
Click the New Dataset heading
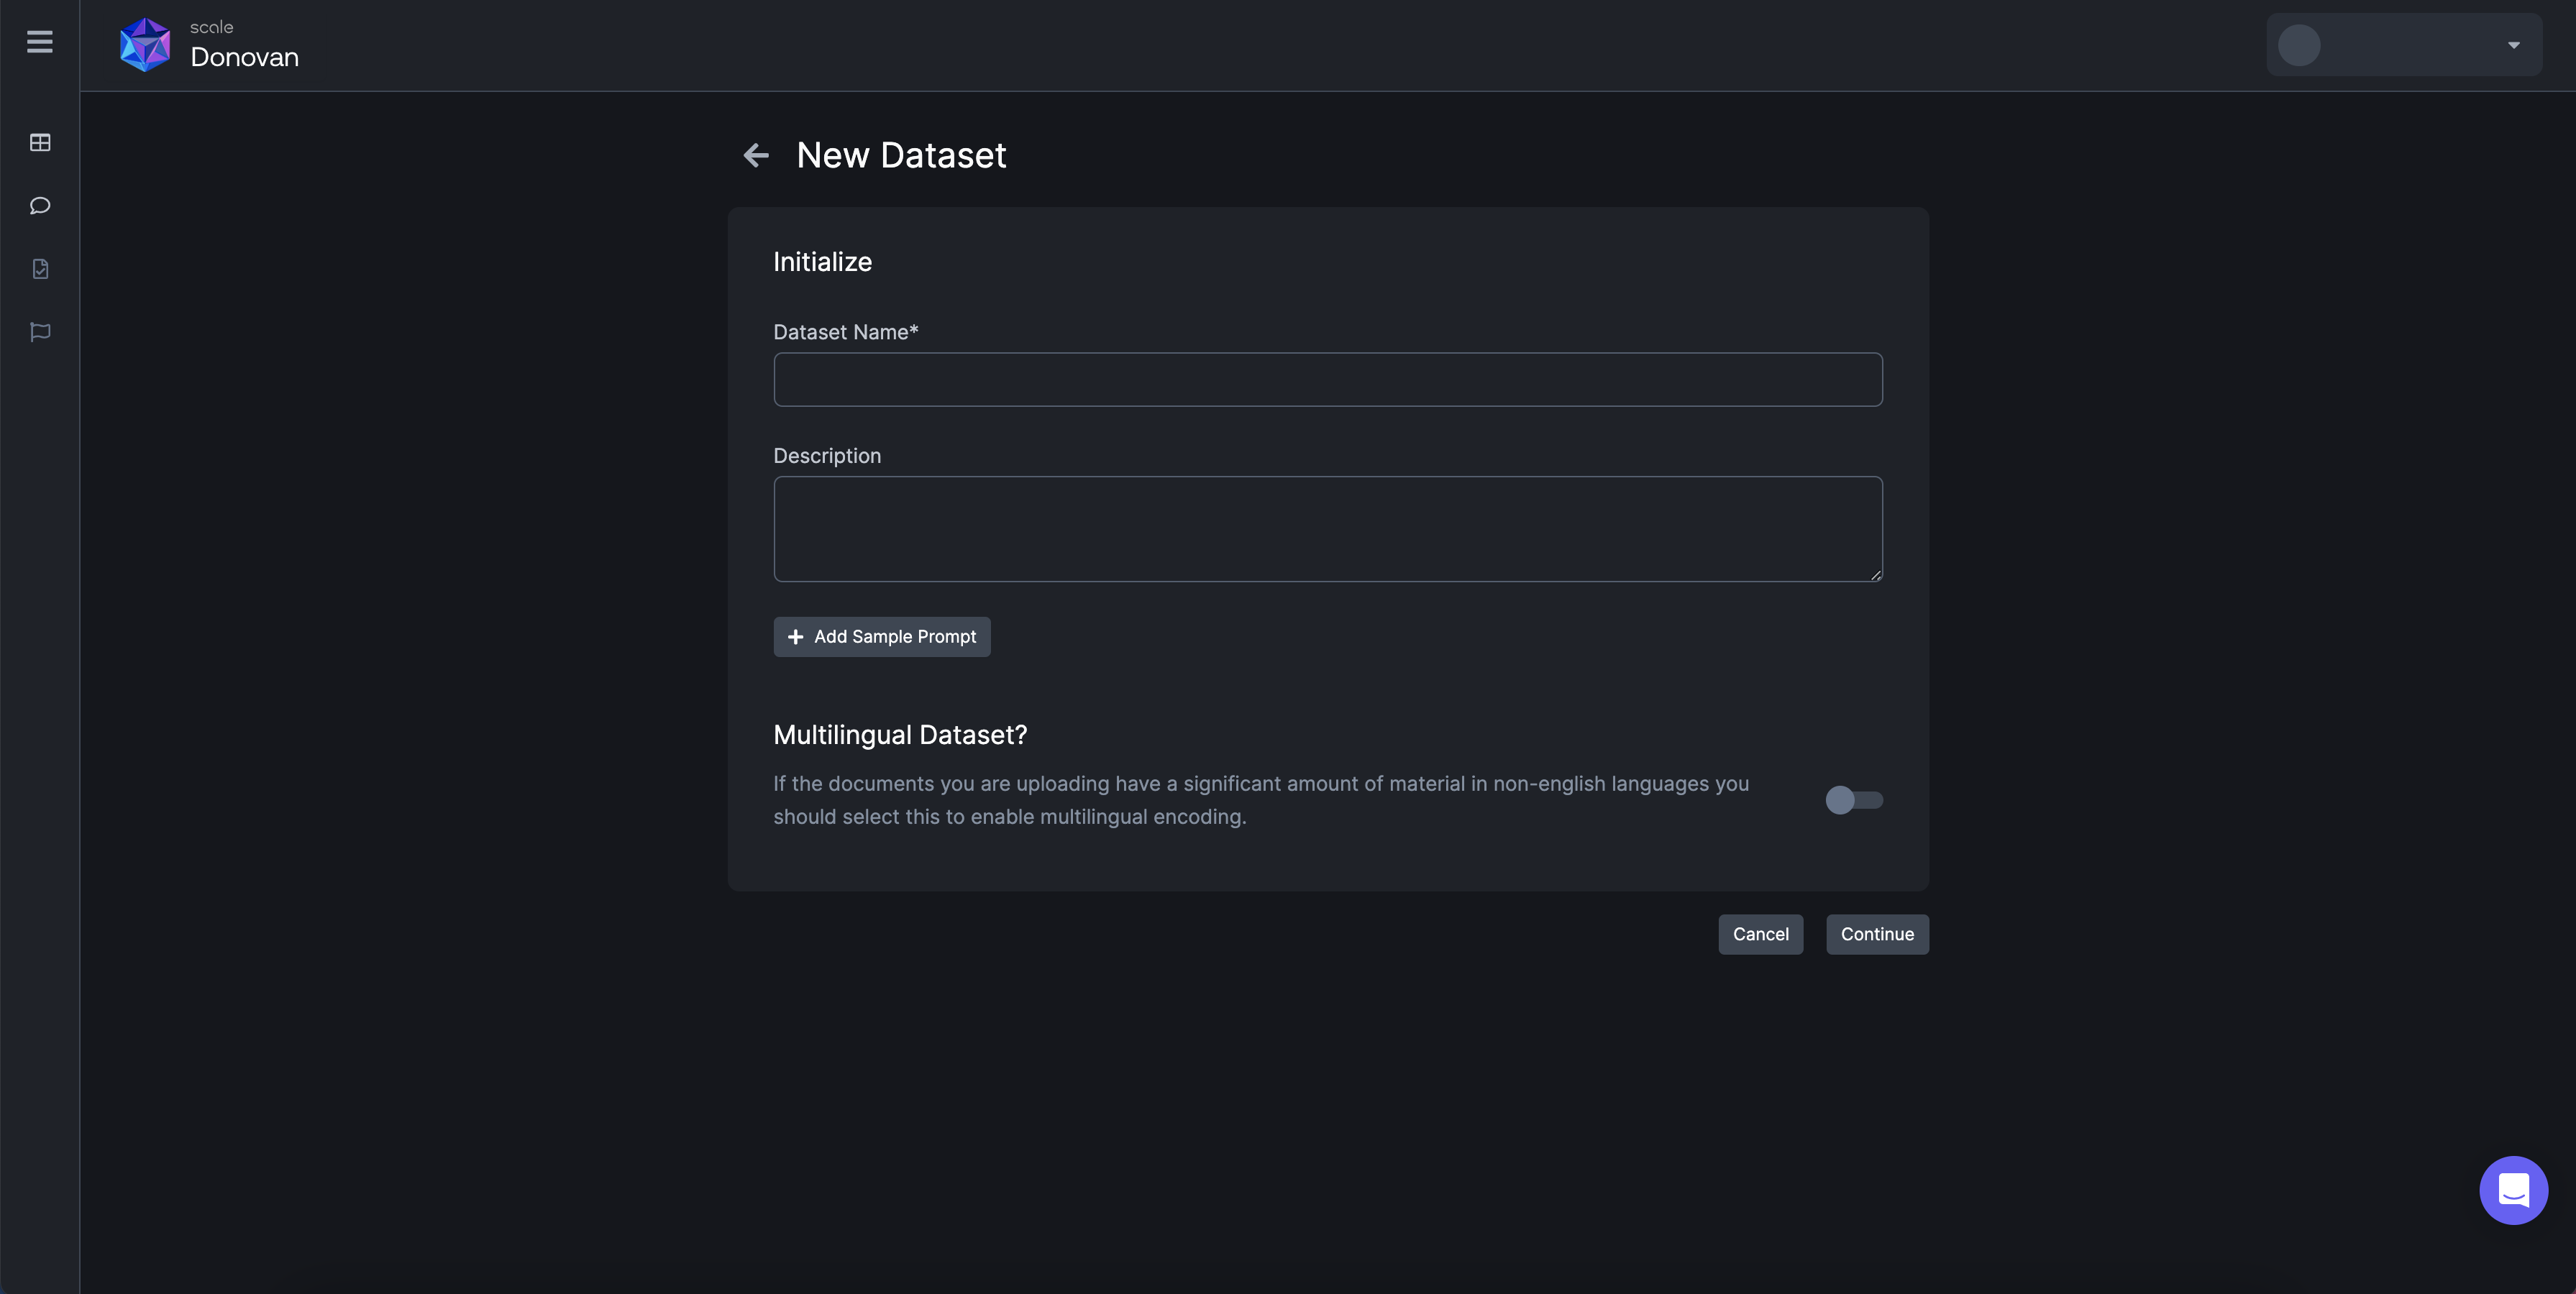point(901,155)
